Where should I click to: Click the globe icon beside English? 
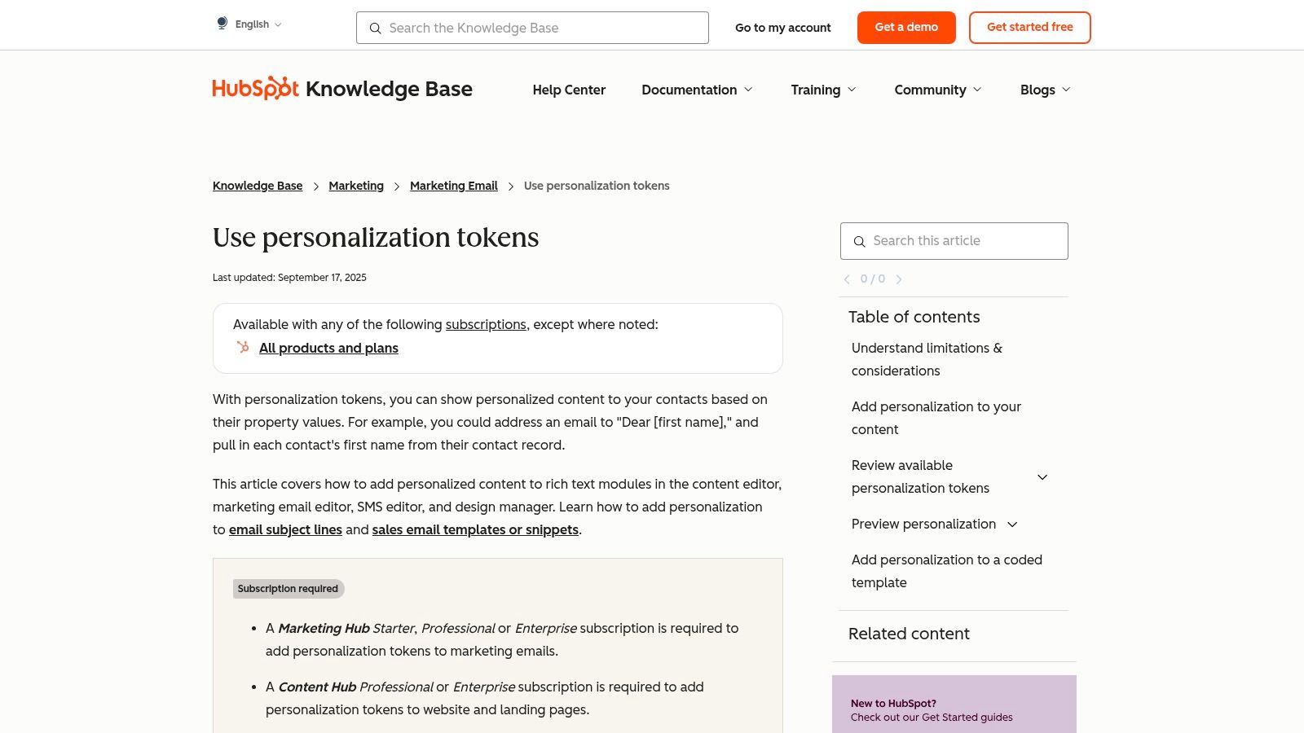[x=222, y=23]
